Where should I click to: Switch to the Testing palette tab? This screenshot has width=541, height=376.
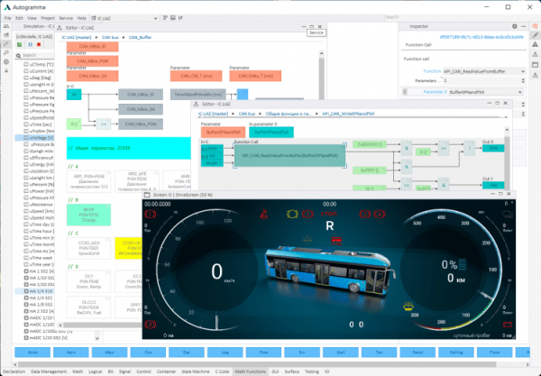tap(312, 371)
